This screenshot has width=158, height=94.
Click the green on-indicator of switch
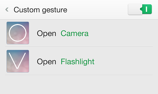pos(146,9)
